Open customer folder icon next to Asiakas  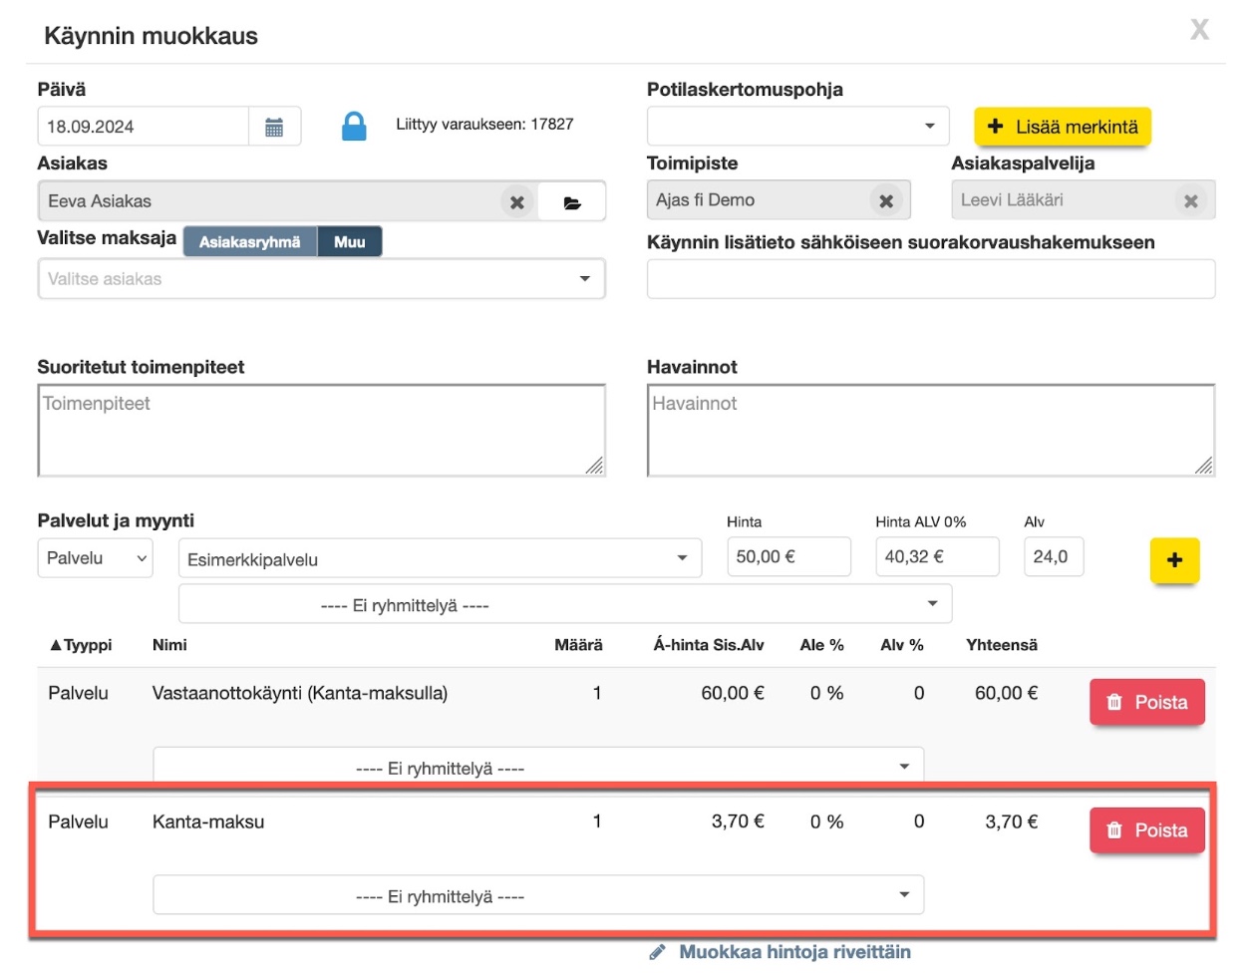click(x=572, y=202)
